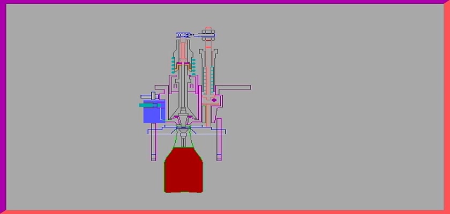Click the bolt above the blue block
The image size is (450, 214).
click(150, 96)
